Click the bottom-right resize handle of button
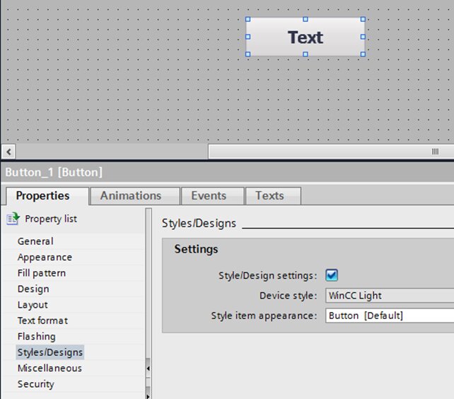 [x=363, y=54]
